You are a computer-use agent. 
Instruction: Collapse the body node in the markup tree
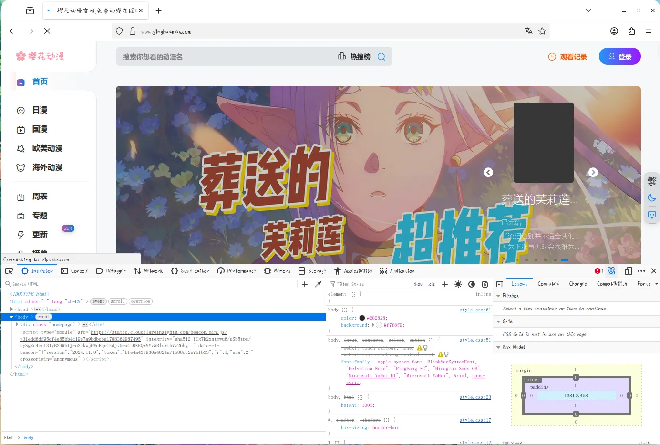pyautogui.click(x=12, y=317)
